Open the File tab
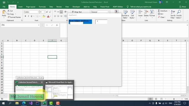The width and height of the screenshot is (189, 106). click(x=4, y=7)
